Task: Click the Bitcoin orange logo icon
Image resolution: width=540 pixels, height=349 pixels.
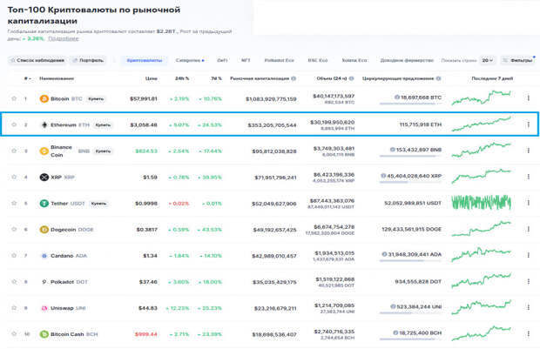Action: (x=44, y=98)
